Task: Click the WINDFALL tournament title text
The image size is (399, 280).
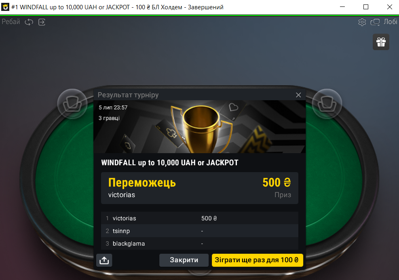Action: (170, 163)
